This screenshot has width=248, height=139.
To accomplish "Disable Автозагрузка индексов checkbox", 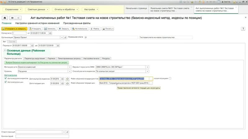I will coord(6,78).
